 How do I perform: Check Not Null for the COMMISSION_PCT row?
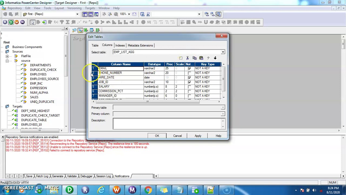tap(189, 91)
